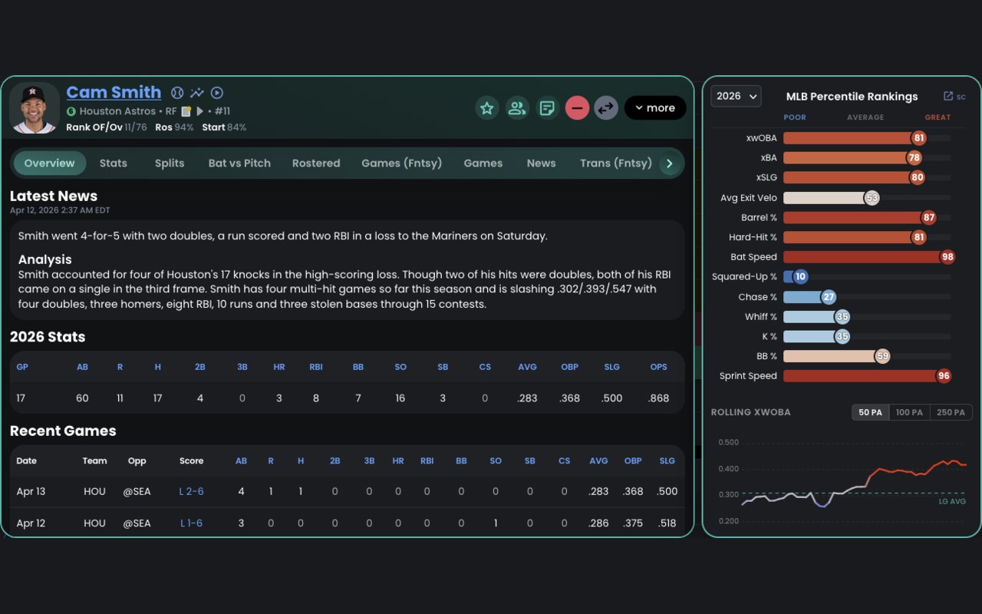Open the Trans (Fntsy) tab

[x=616, y=163]
